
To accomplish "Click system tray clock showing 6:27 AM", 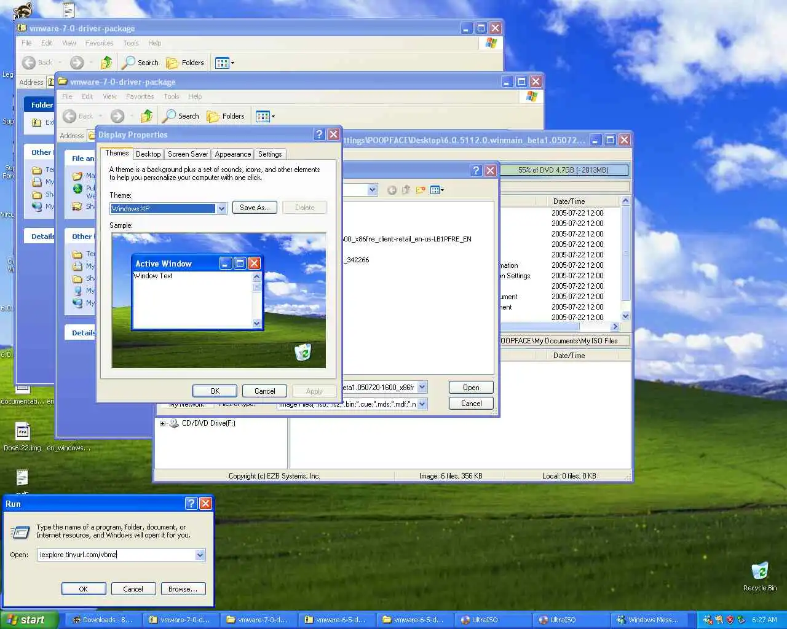I will pos(764,620).
